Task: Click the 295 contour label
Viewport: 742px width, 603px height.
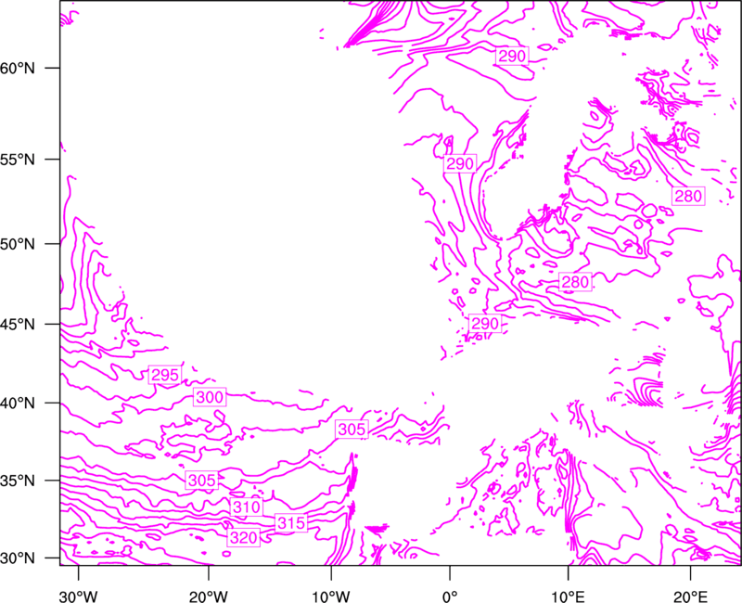Action: pyautogui.click(x=165, y=375)
